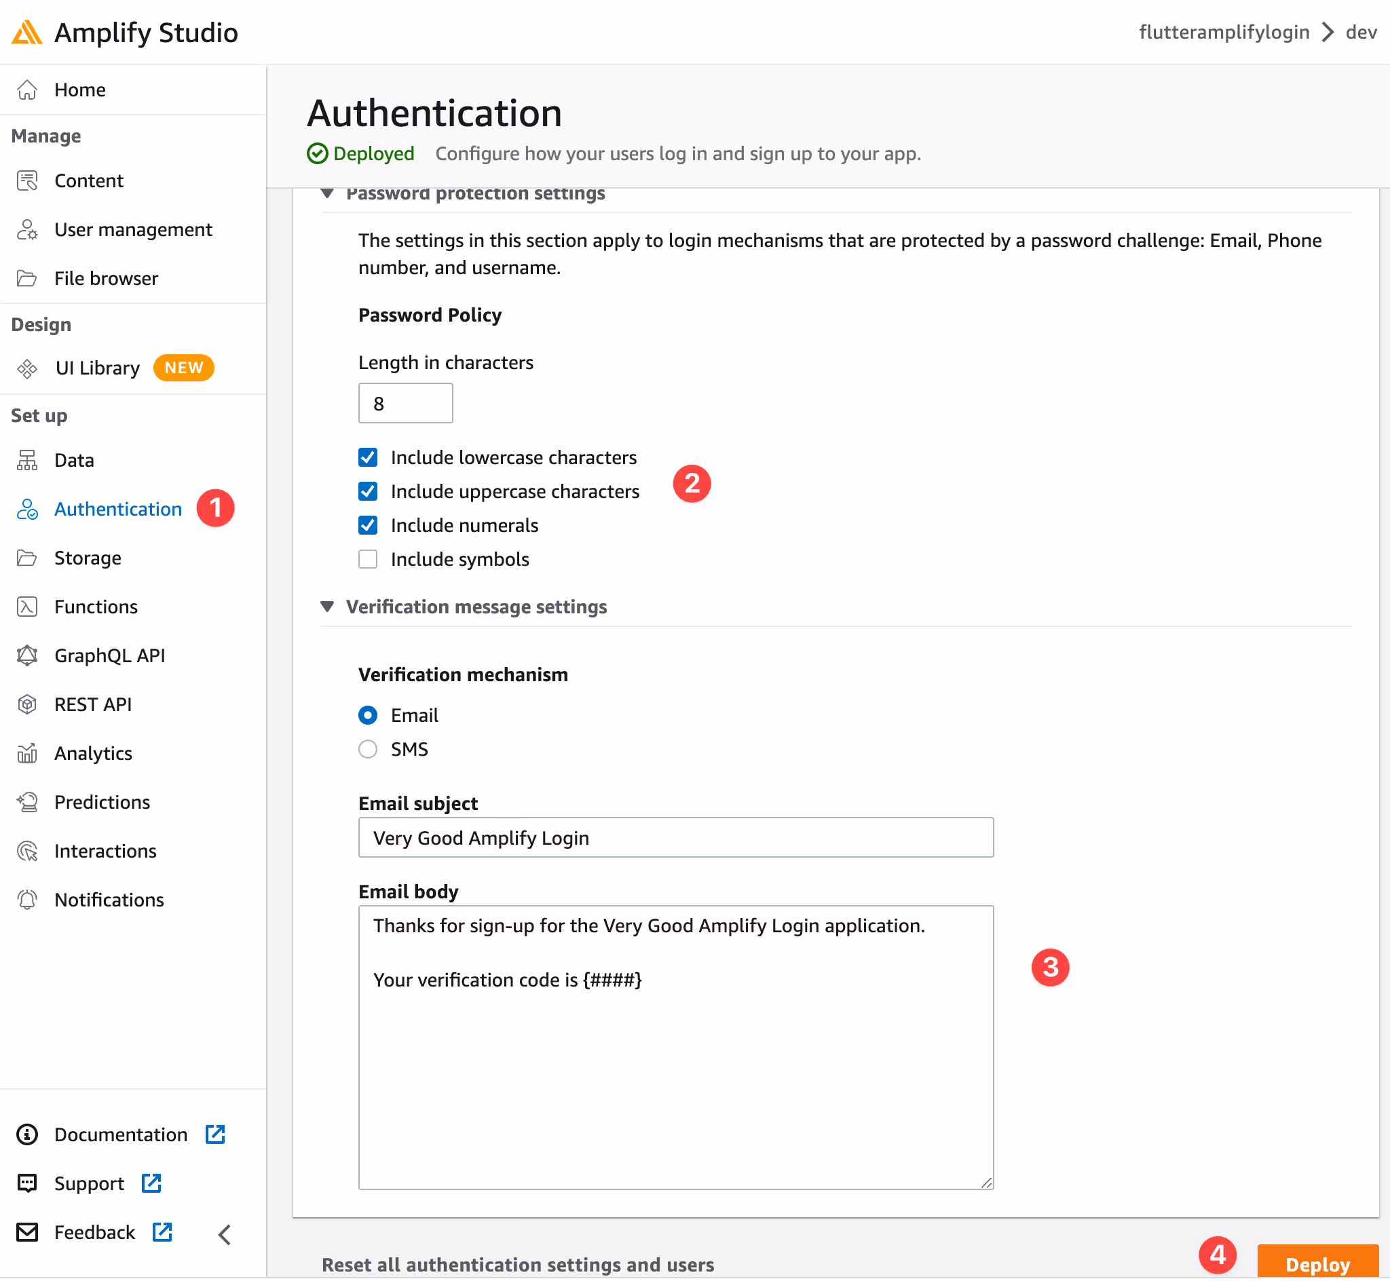The image size is (1390, 1281).
Task: Collapse Verification message settings section
Action: tap(327, 607)
